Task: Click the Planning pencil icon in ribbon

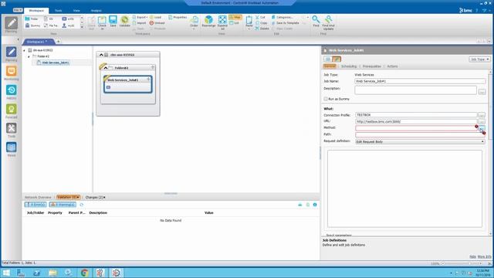Action: click(x=11, y=24)
